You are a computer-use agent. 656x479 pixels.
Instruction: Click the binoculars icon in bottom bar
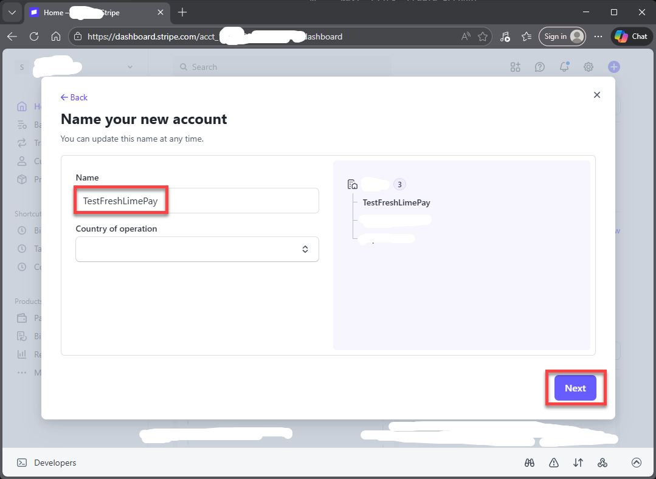530,463
